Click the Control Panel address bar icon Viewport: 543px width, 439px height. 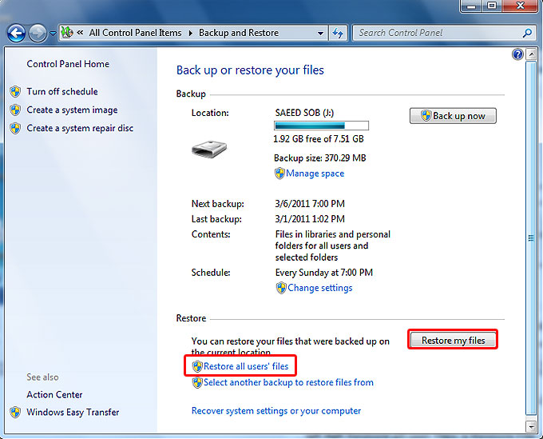(67, 33)
